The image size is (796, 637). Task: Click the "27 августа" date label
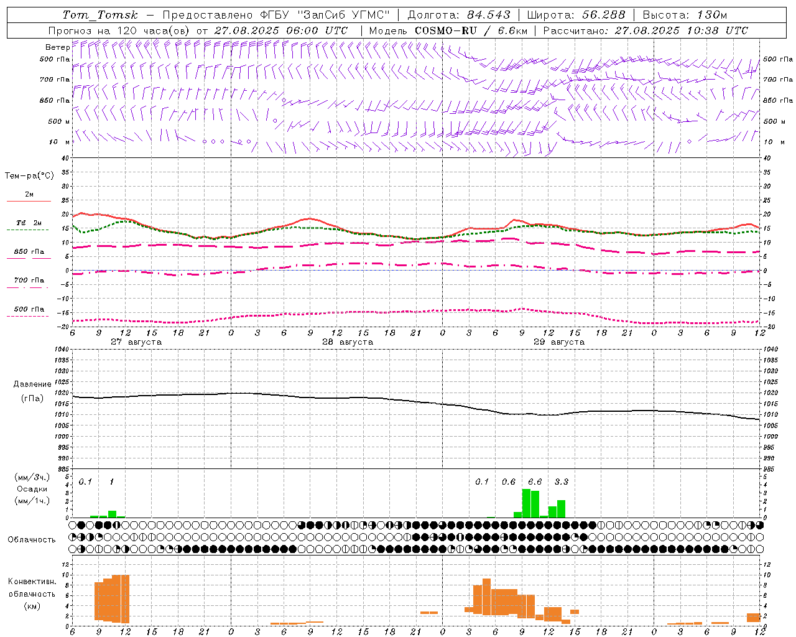(136, 342)
